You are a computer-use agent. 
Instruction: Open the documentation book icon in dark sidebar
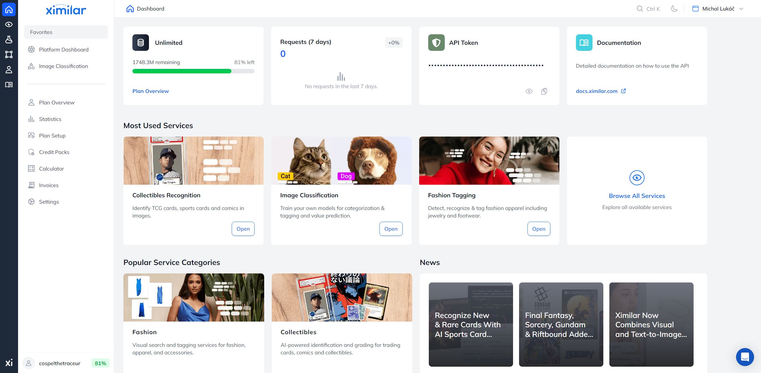9,85
